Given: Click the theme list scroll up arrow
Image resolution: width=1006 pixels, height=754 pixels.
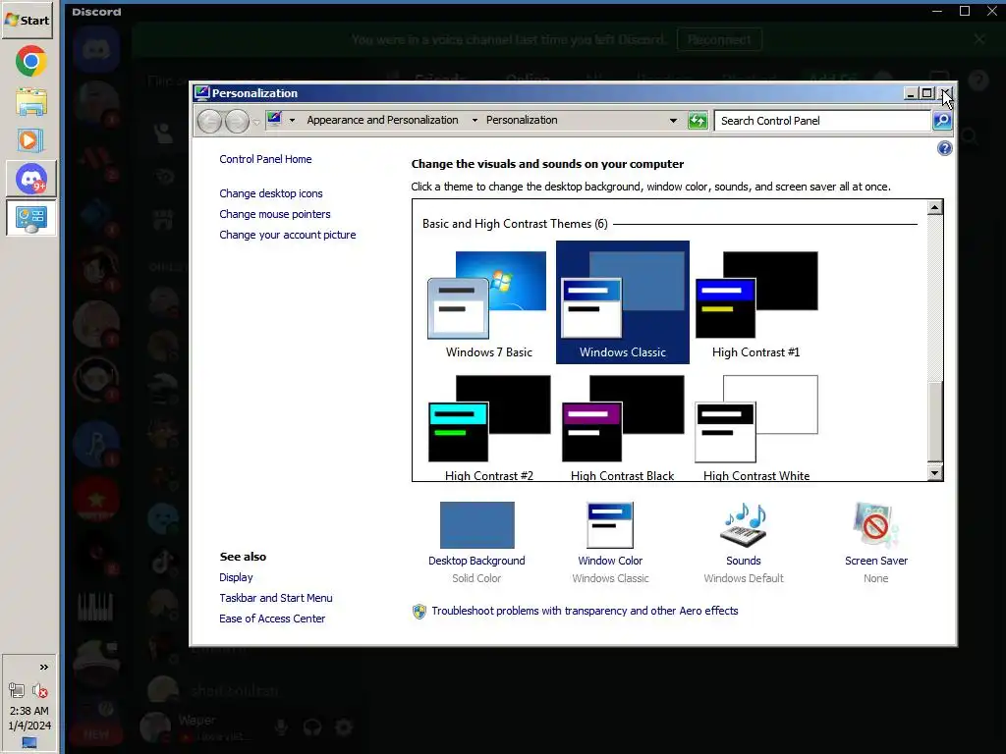Looking at the screenshot, I should 935,208.
